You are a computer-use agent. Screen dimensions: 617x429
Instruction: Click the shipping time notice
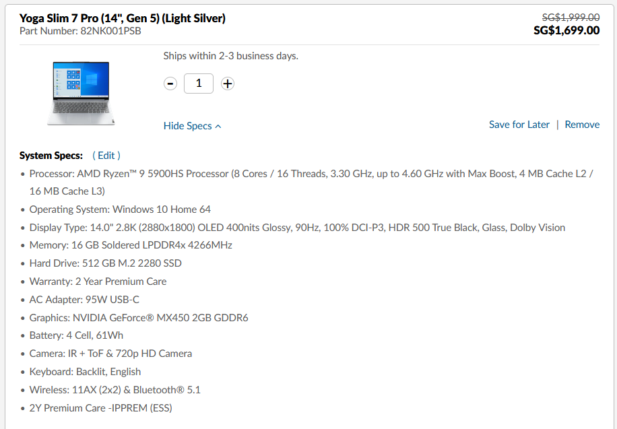(231, 56)
